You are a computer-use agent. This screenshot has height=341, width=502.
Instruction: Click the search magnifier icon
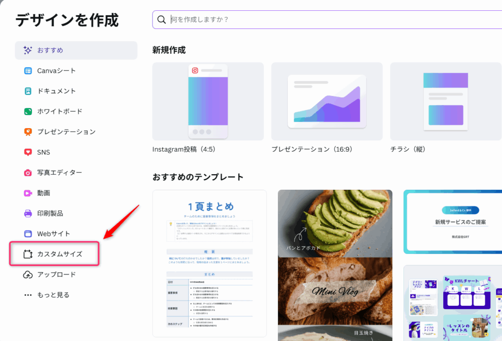pyautogui.click(x=161, y=20)
